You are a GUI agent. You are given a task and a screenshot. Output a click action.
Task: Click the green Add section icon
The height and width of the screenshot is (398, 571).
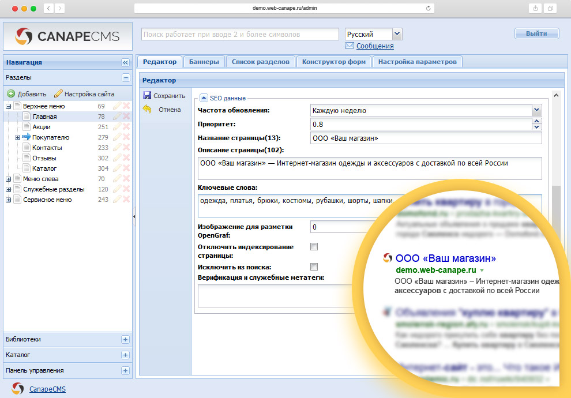[x=11, y=93]
